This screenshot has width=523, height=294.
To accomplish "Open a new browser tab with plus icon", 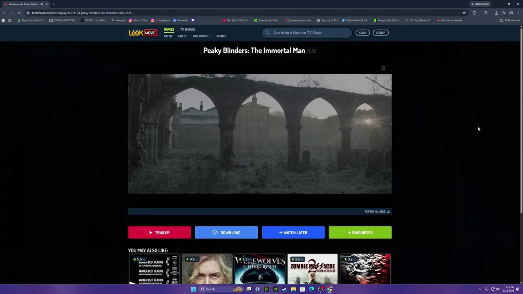I will [x=54, y=4].
